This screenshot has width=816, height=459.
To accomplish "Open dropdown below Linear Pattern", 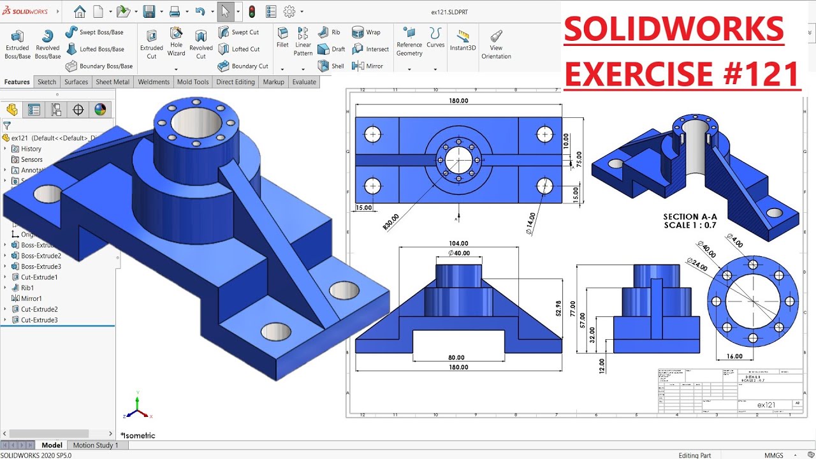I will [303, 69].
